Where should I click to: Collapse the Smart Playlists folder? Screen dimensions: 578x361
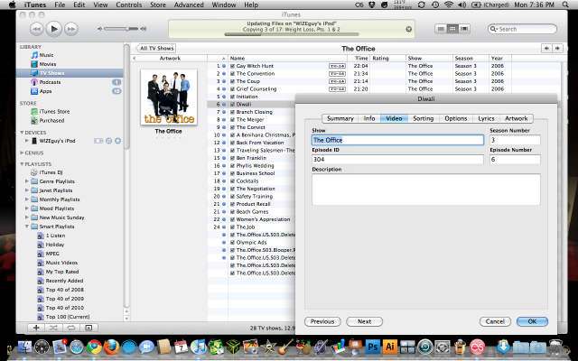tap(26, 227)
